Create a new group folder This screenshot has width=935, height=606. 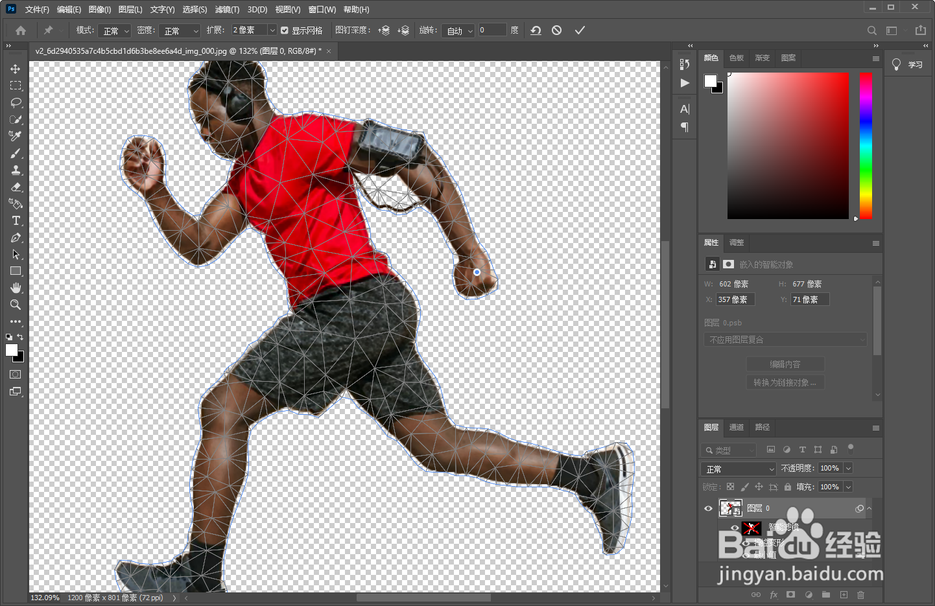[826, 594]
